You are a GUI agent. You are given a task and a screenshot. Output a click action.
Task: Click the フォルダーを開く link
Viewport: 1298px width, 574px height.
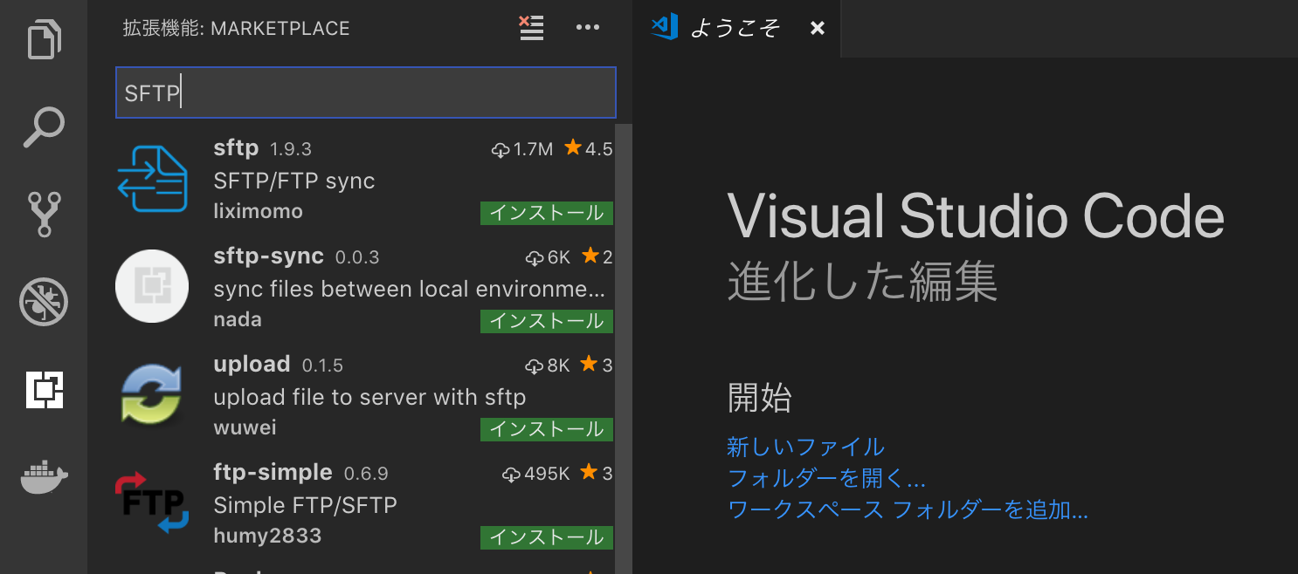(x=825, y=479)
